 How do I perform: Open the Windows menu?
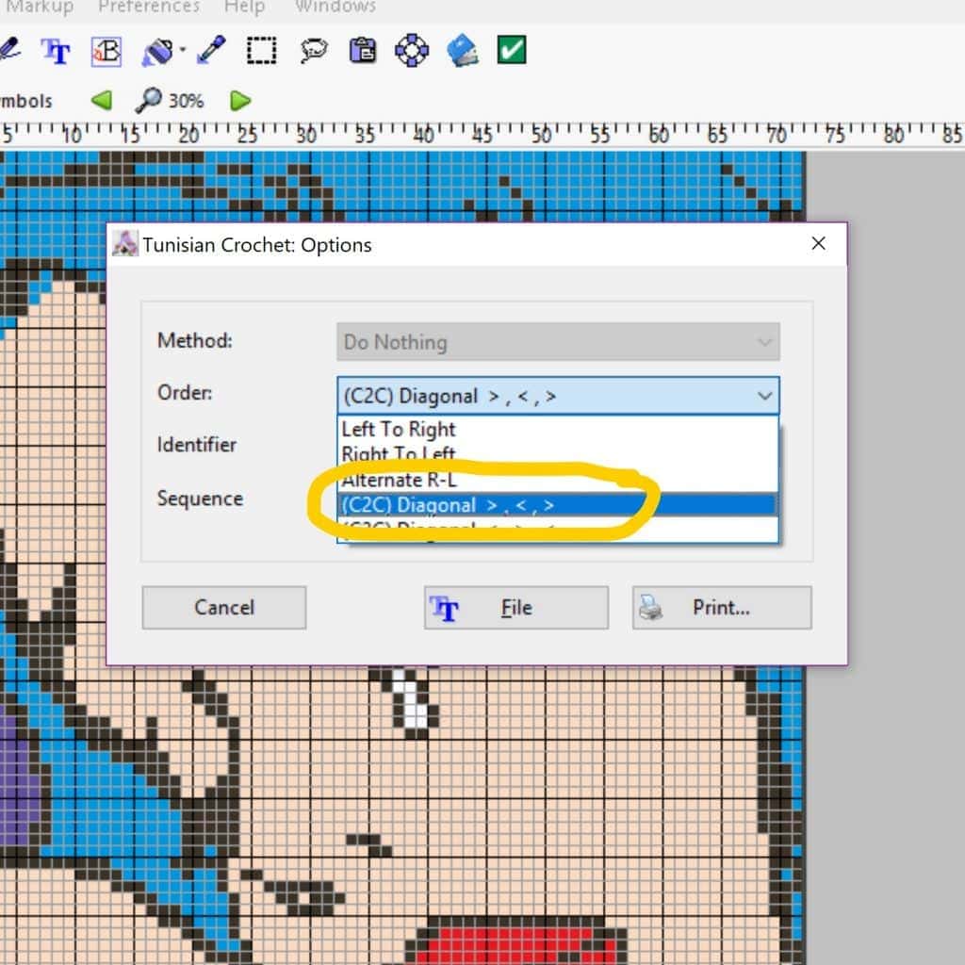coord(335,7)
